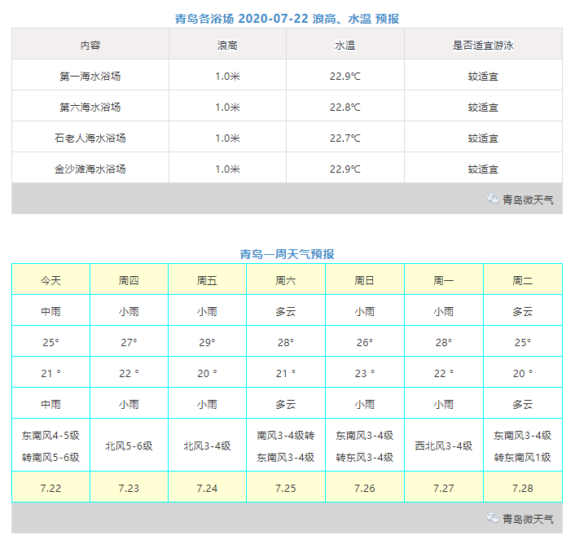Click the high temperature 27° for 周四
This screenshot has height=540, width=575.
coord(129,342)
